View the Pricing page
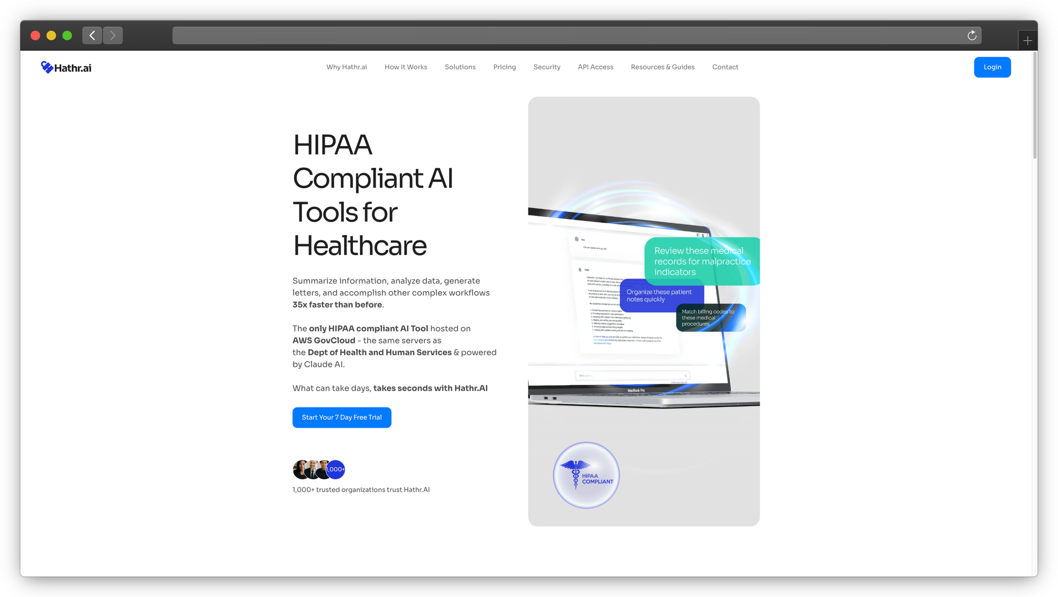Screen dimensions: 1058x597 tap(504, 67)
